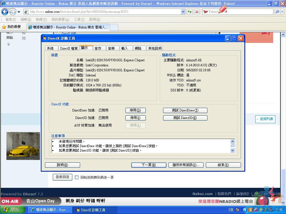Expand the address bar URL dropdown arrow
Image resolution: width=286 pixels, height=214 pixels.
click(183, 12)
